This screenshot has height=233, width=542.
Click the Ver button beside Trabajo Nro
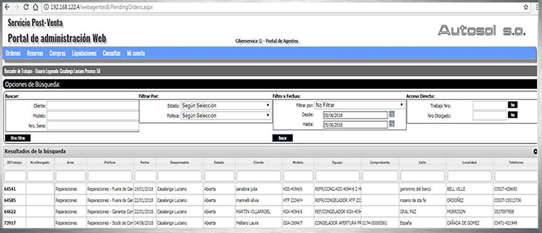[x=512, y=105]
